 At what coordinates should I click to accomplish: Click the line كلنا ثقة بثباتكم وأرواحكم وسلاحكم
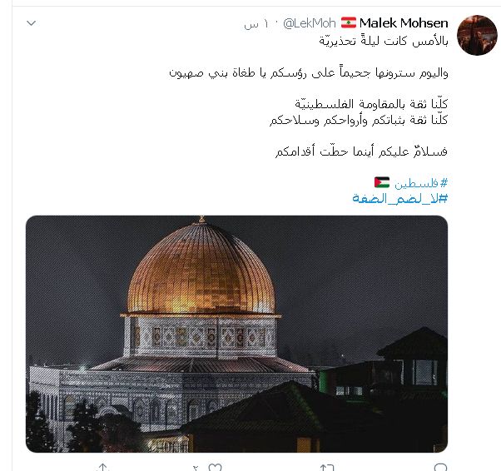(359, 120)
